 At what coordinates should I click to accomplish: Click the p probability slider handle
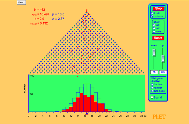point(163,59)
